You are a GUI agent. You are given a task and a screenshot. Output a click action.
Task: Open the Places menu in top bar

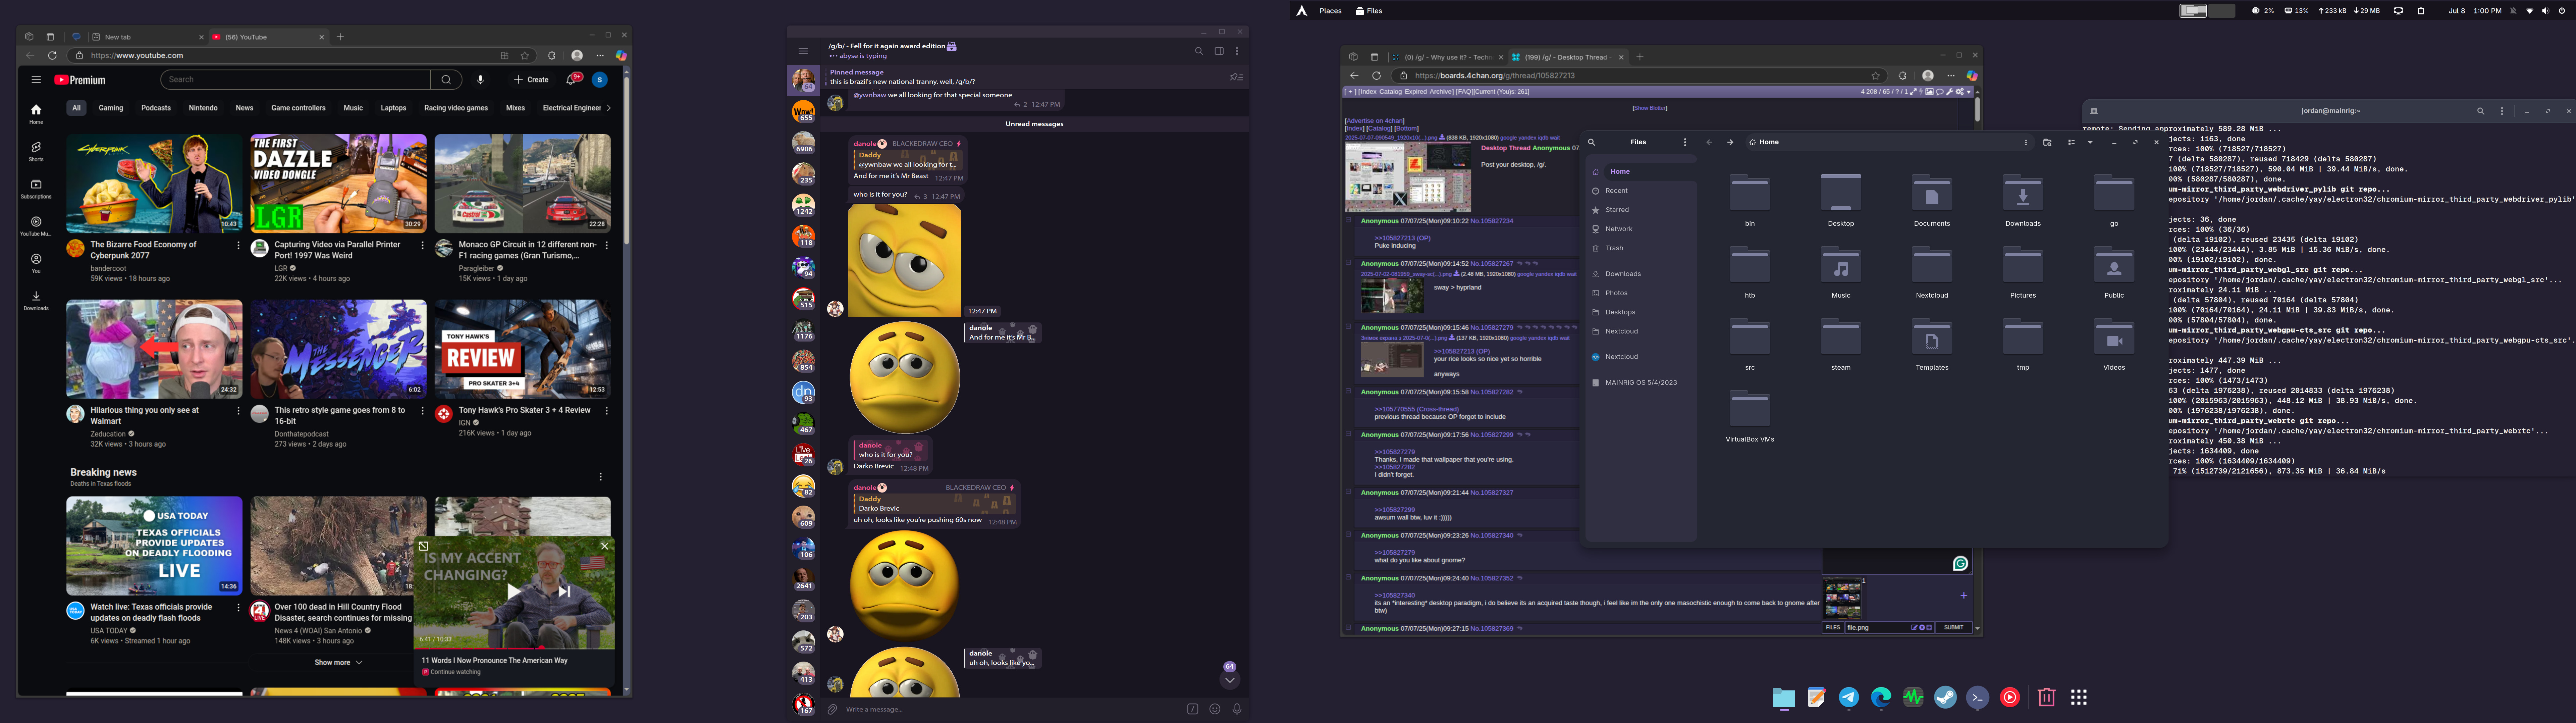pos(1330,11)
